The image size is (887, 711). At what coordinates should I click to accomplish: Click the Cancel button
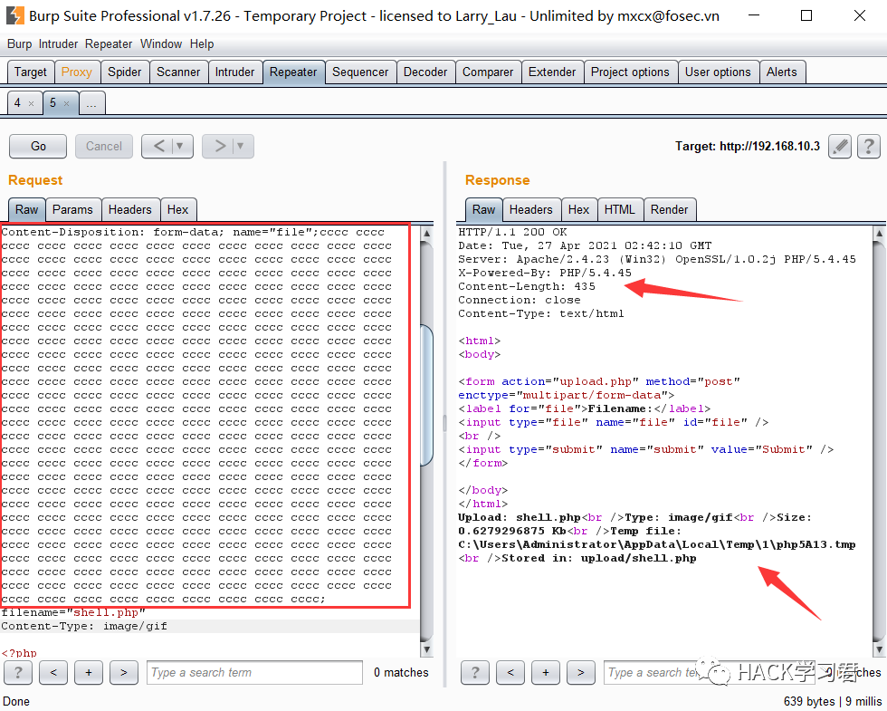pos(104,147)
